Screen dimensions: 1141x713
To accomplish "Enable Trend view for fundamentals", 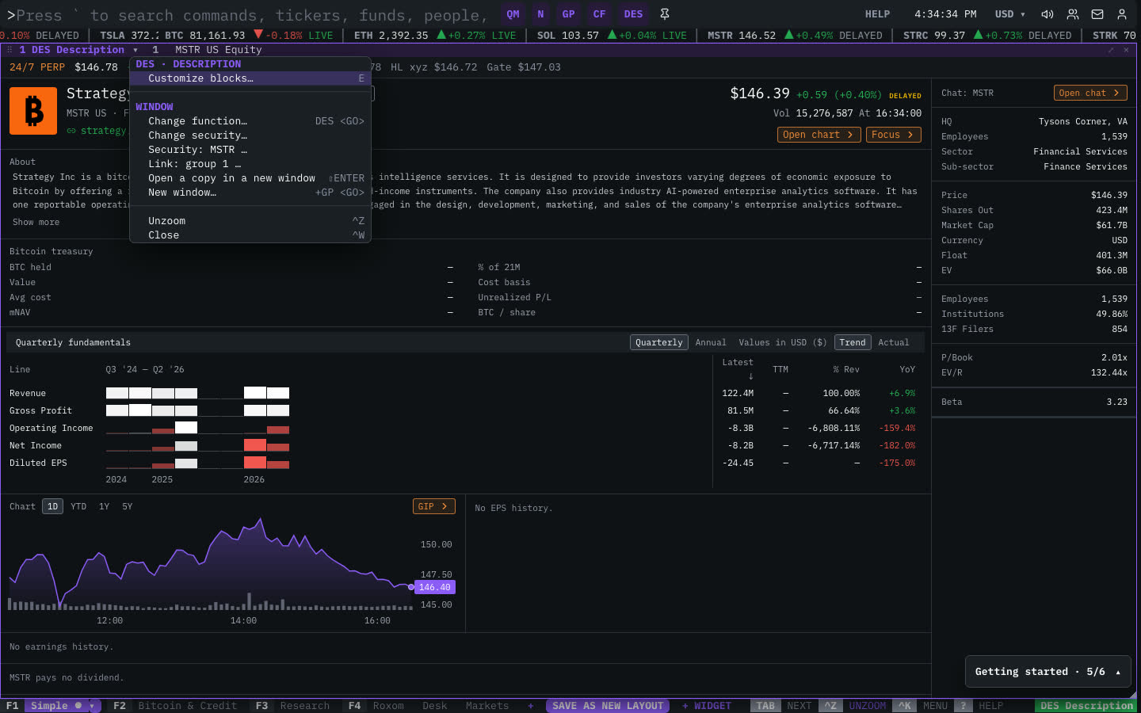I will (x=853, y=342).
